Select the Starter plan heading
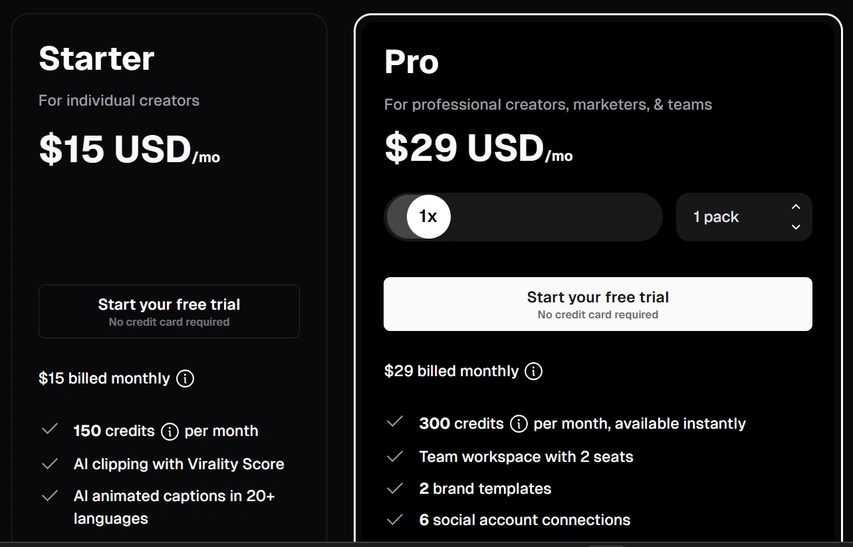853x547 pixels. (96, 58)
